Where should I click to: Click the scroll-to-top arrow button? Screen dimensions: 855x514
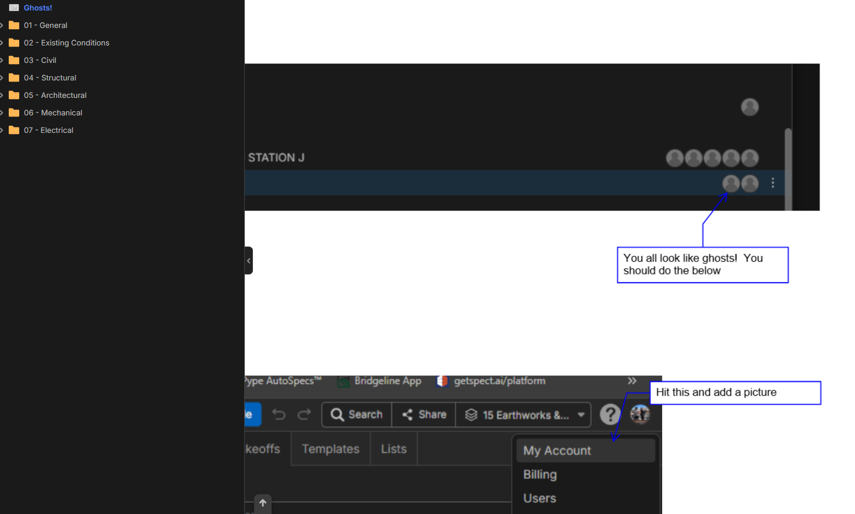[x=263, y=503]
